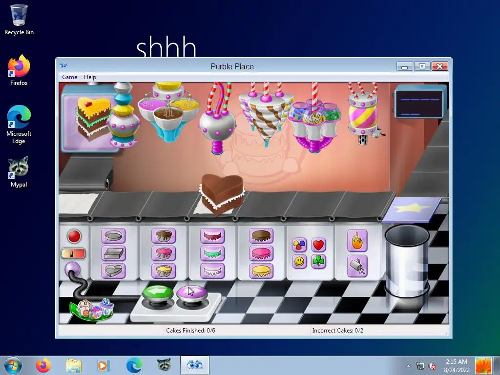Open Windows Media Player from taskbar
Viewport: 500px width, 375px height.
104,365
